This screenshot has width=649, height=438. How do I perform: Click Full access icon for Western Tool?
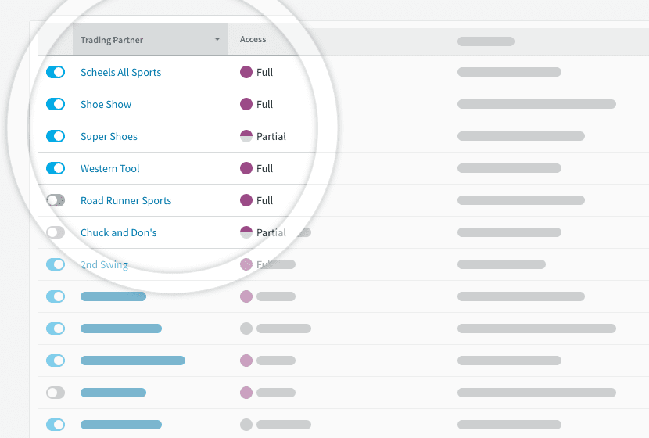pos(246,168)
